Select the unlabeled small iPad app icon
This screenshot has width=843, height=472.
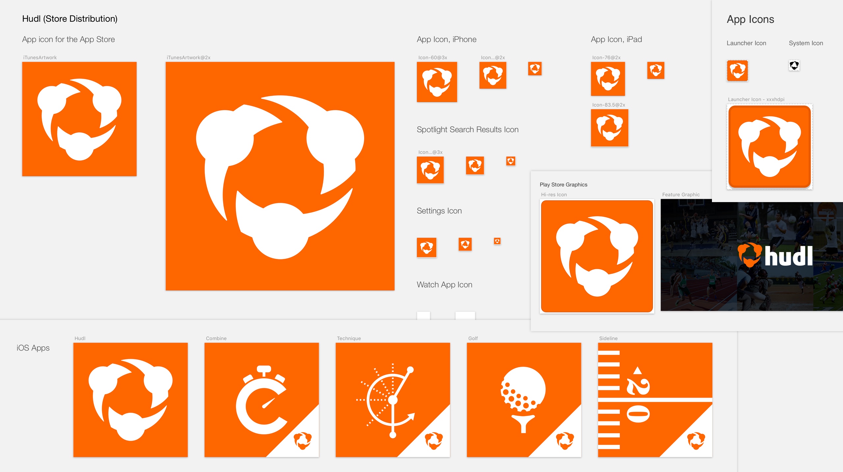coord(656,70)
